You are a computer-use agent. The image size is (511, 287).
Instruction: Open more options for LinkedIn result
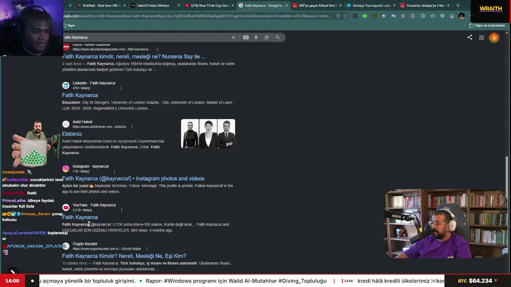pyautogui.click(x=121, y=88)
